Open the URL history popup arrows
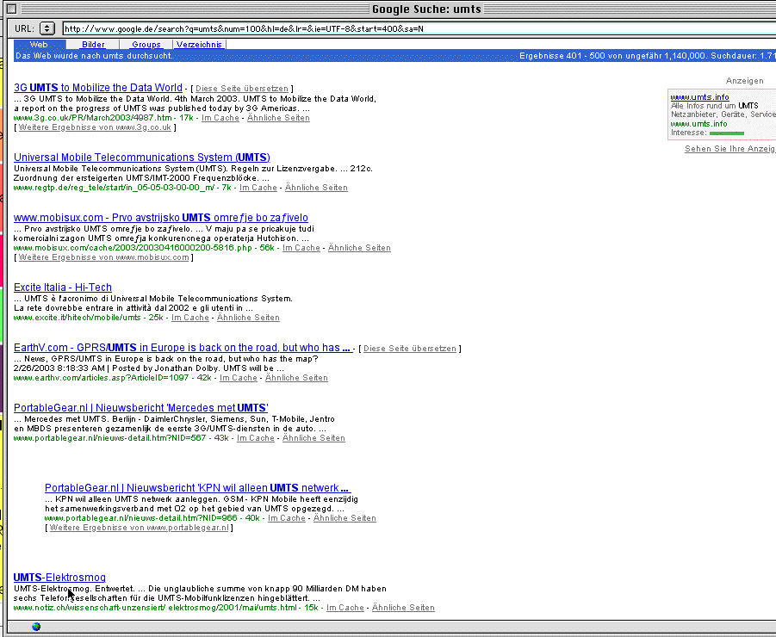The height and width of the screenshot is (637, 776). coord(47,28)
